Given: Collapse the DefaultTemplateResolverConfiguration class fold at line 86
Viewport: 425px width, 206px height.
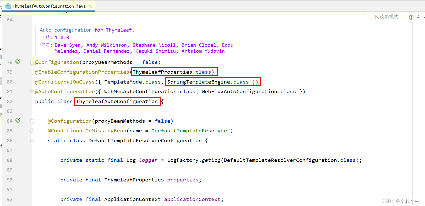Looking at the screenshot, I should [32, 141].
